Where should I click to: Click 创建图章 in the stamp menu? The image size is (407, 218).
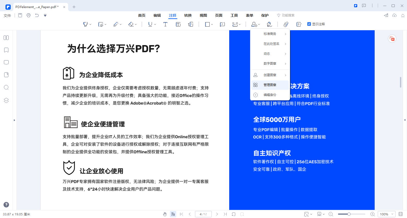270,75
